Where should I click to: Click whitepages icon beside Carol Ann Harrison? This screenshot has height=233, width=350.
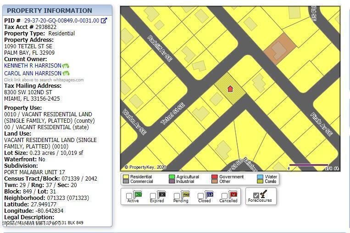[66, 74]
